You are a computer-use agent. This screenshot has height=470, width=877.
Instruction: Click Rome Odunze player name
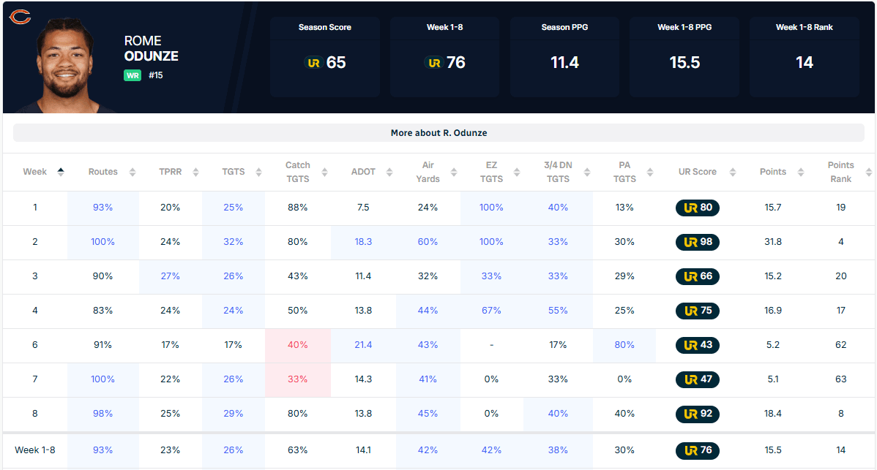(151, 48)
